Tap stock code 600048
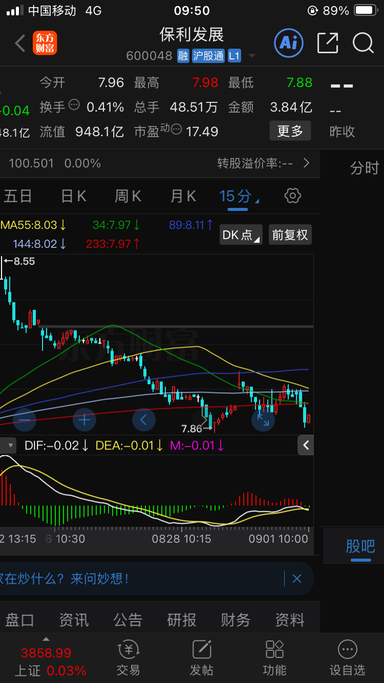Viewport: 384px width, 683px height. pos(150,56)
